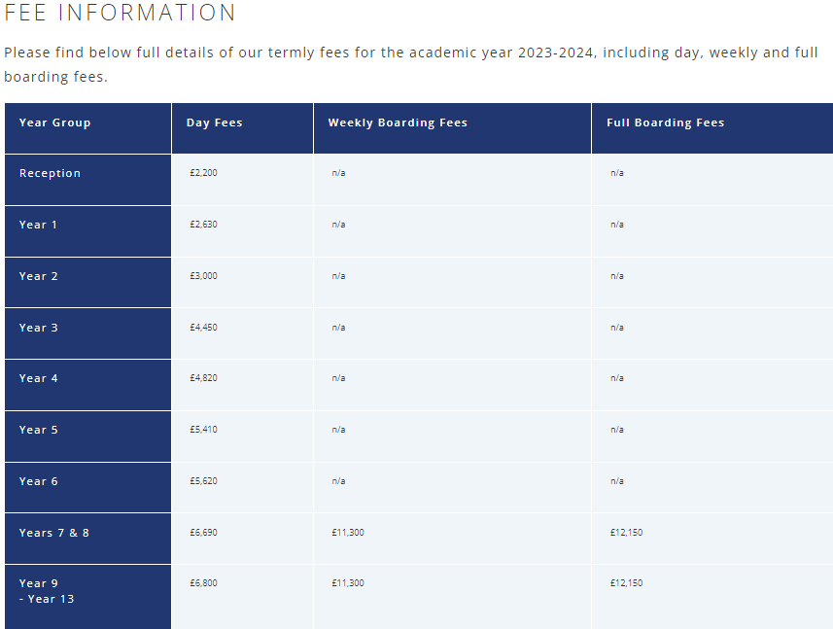Select the £3,000 Year 2 day fee
This screenshot has height=629, width=833.
[x=203, y=276]
